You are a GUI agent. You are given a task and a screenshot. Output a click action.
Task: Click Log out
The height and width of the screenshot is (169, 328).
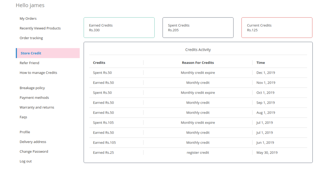(x=26, y=161)
